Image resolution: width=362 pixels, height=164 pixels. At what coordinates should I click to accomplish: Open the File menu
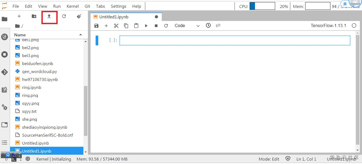(x=16, y=6)
